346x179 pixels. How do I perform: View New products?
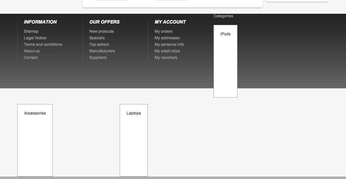click(101, 31)
